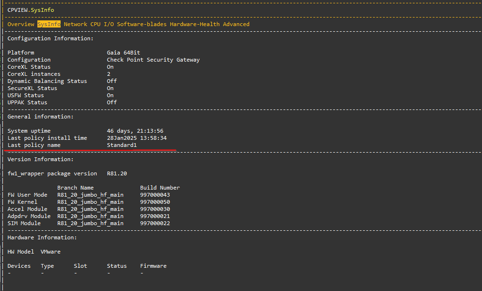
Task: Toggle USFW Status from On
Action: (110, 95)
